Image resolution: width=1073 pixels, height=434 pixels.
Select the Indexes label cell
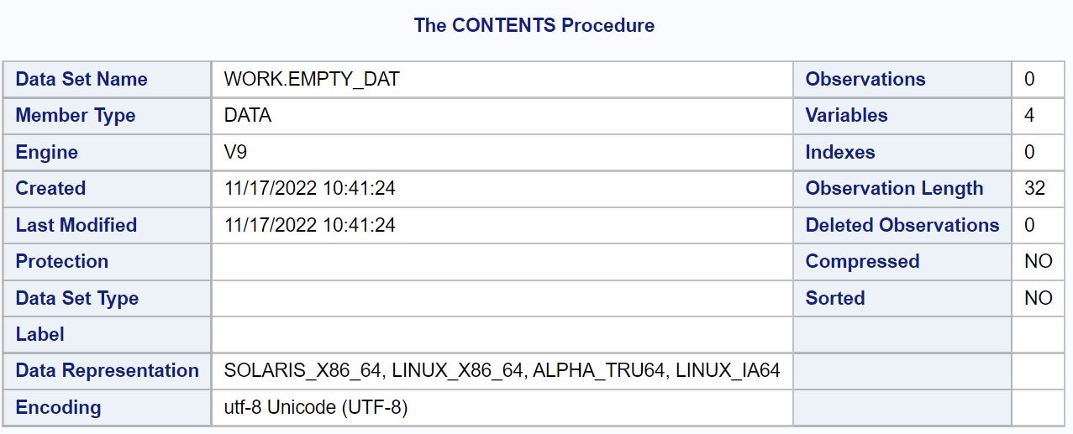(x=902, y=152)
